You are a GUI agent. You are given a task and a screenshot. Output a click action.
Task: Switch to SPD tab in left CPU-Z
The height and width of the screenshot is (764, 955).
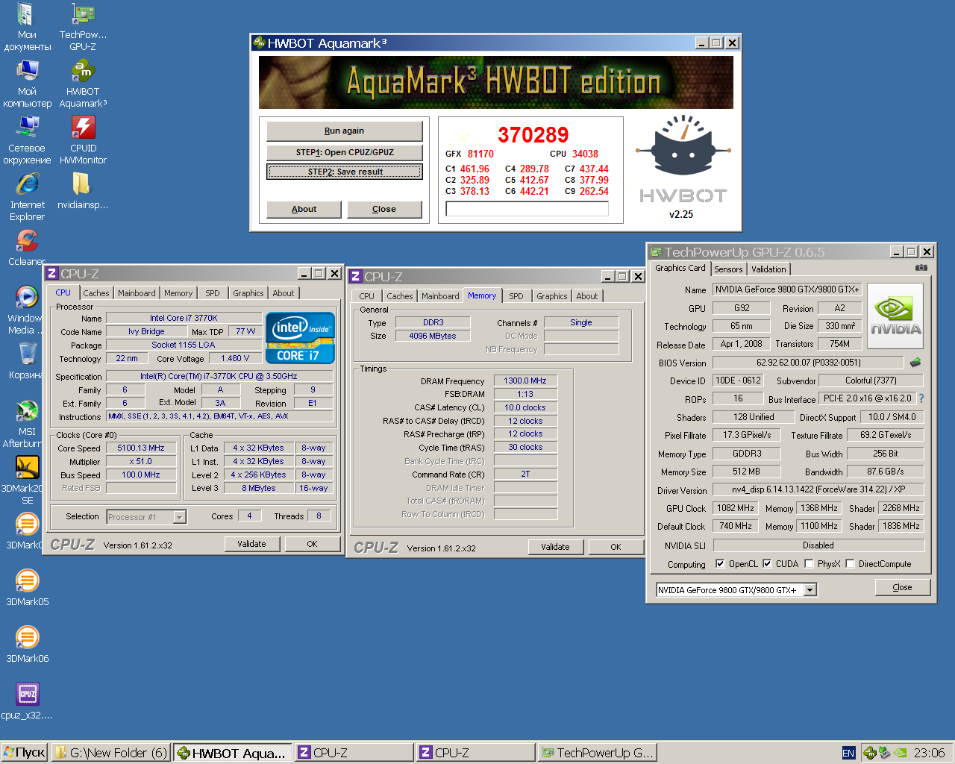tap(213, 293)
